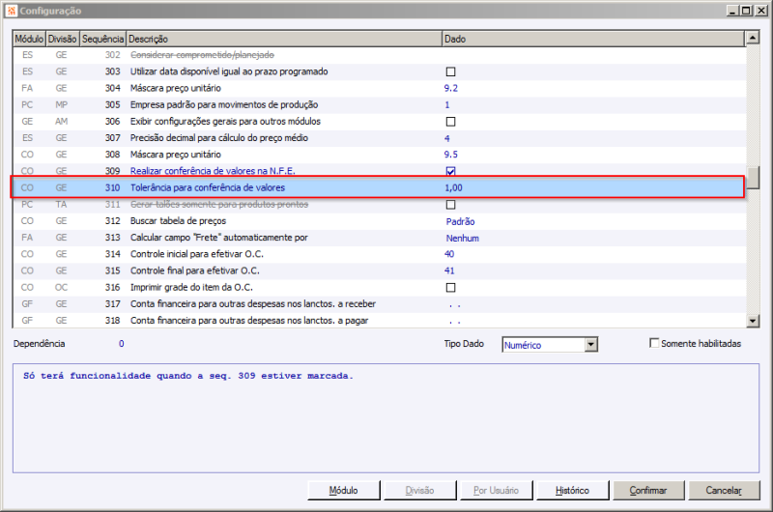Click the Divisão button
Screen dimensions: 773x512
pyautogui.click(x=419, y=491)
